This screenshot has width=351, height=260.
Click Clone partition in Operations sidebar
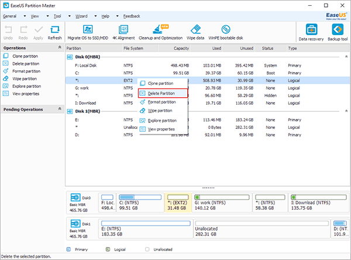pos(26,56)
